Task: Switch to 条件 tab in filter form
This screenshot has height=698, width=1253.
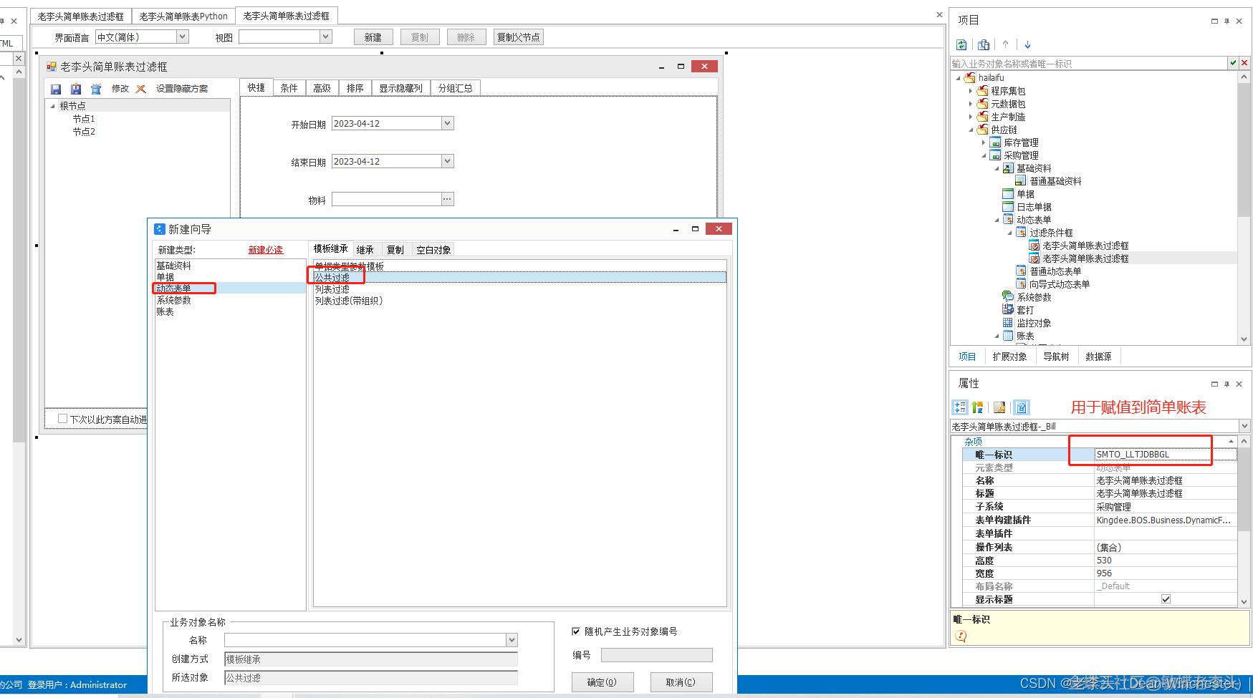Action: (289, 88)
